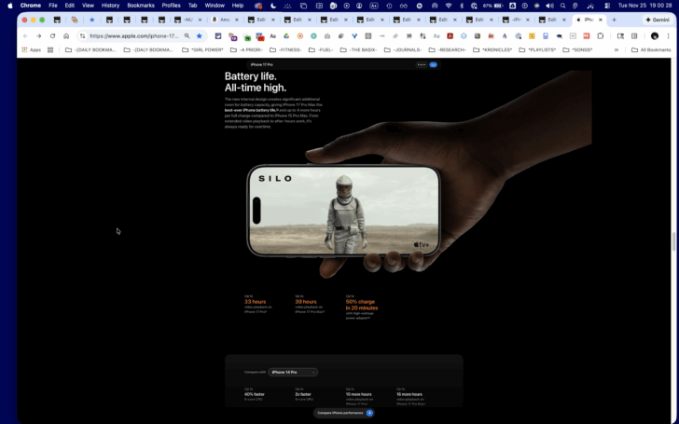Expand the Compare iPhone performance plus button
This screenshot has height=424, width=679.
point(369,413)
